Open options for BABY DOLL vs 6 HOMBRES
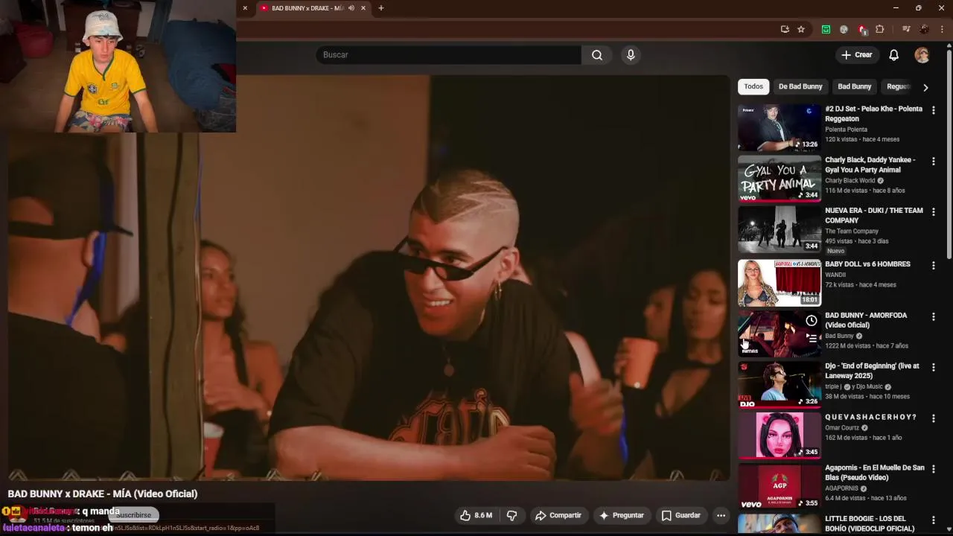This screenshot has height=536, width=953. point(933,265)
